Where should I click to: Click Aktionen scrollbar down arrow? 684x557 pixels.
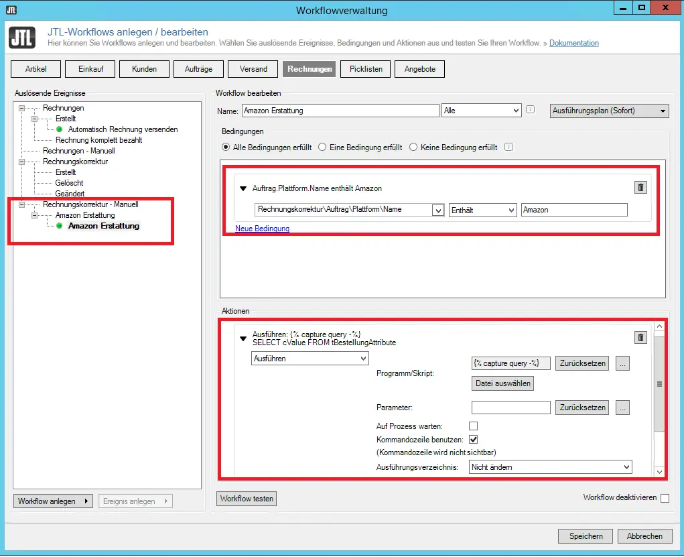point(659,472)
